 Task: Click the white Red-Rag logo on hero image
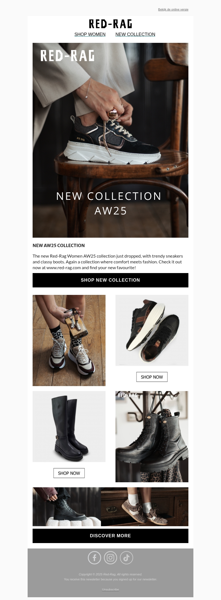click(67, 56)
